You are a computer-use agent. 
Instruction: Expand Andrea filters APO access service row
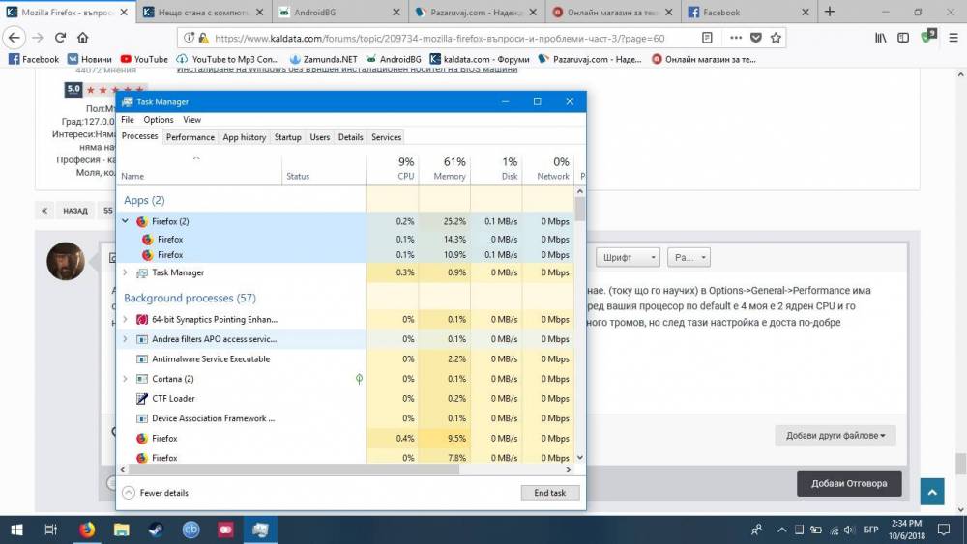[125, 339]
